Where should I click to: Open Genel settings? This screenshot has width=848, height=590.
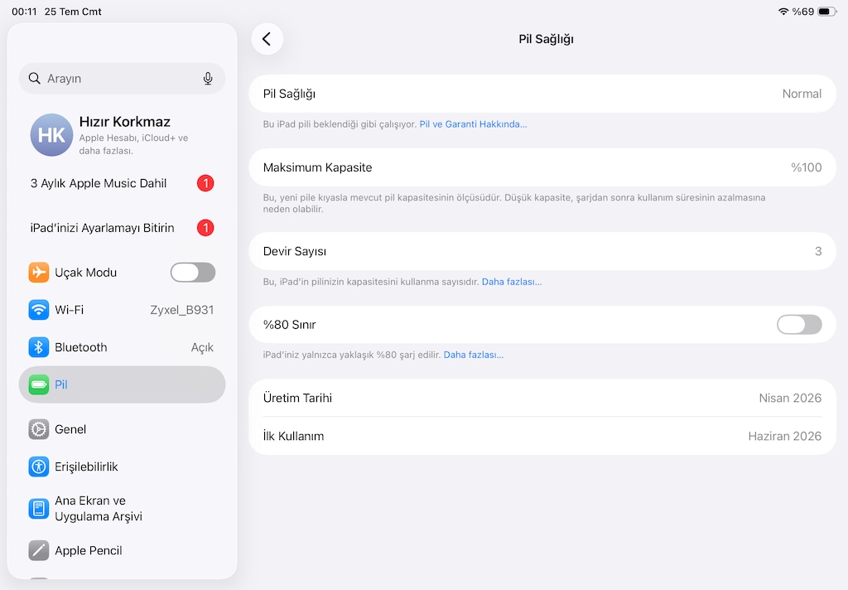(123, 429)
